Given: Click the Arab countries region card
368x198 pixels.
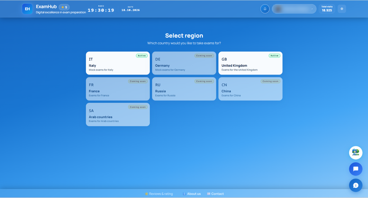Looking at the screenshot, I should coord(118,115).
